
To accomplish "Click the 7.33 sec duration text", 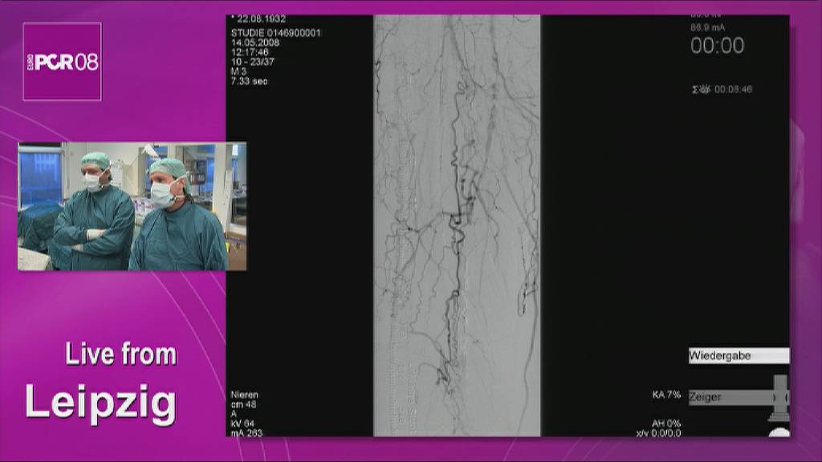I will click(x=249, y=81).
